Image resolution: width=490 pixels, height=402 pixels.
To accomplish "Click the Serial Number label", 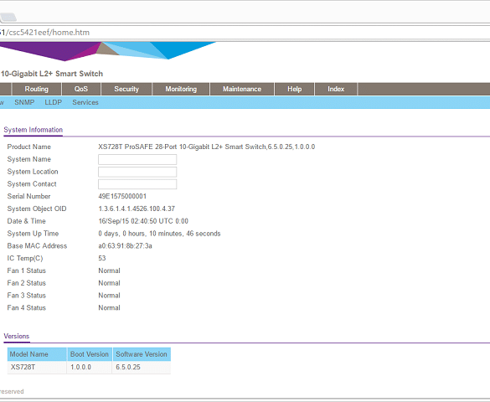I will point(28,196).
